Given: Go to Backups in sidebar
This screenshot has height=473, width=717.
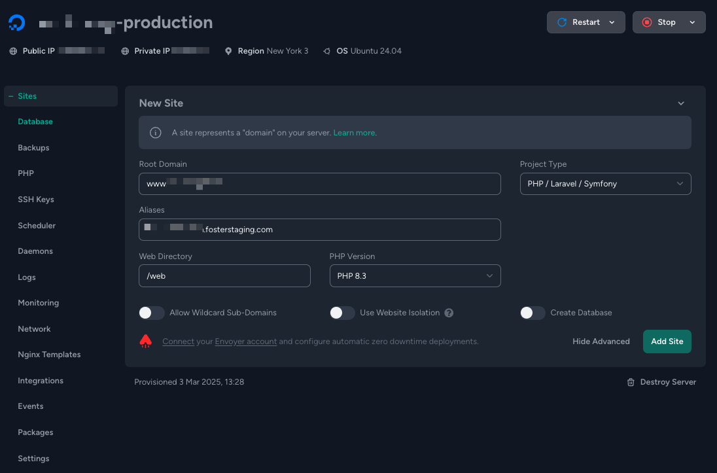Looking at the screenshot, I should click(x=33, y=148).
